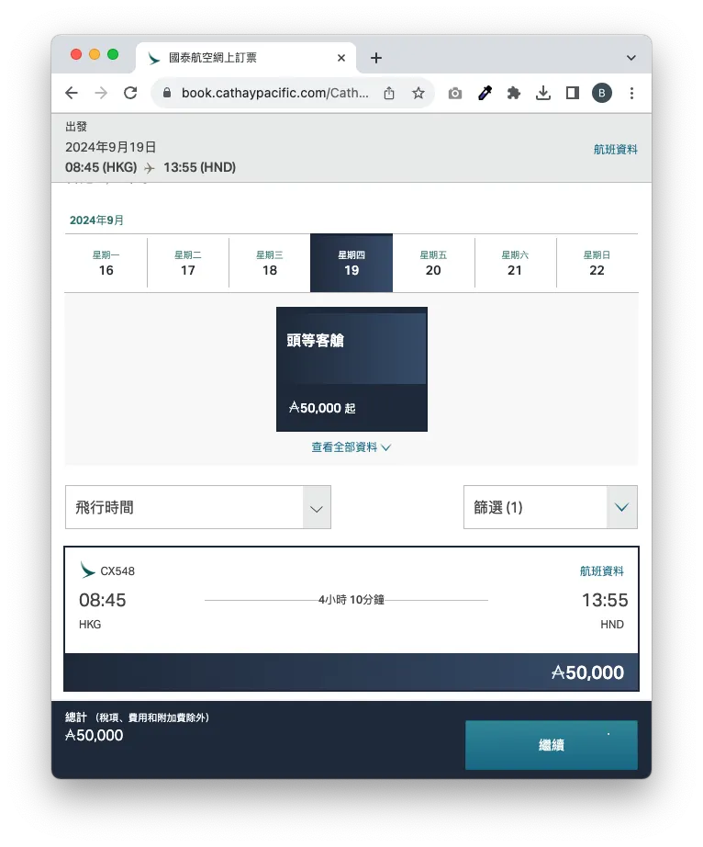Bookmark this page with the star icon
703x847 pixels.
[x=418, y=93]
